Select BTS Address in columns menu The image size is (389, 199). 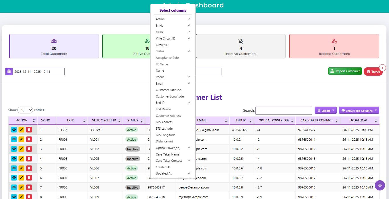coord(173,122)
